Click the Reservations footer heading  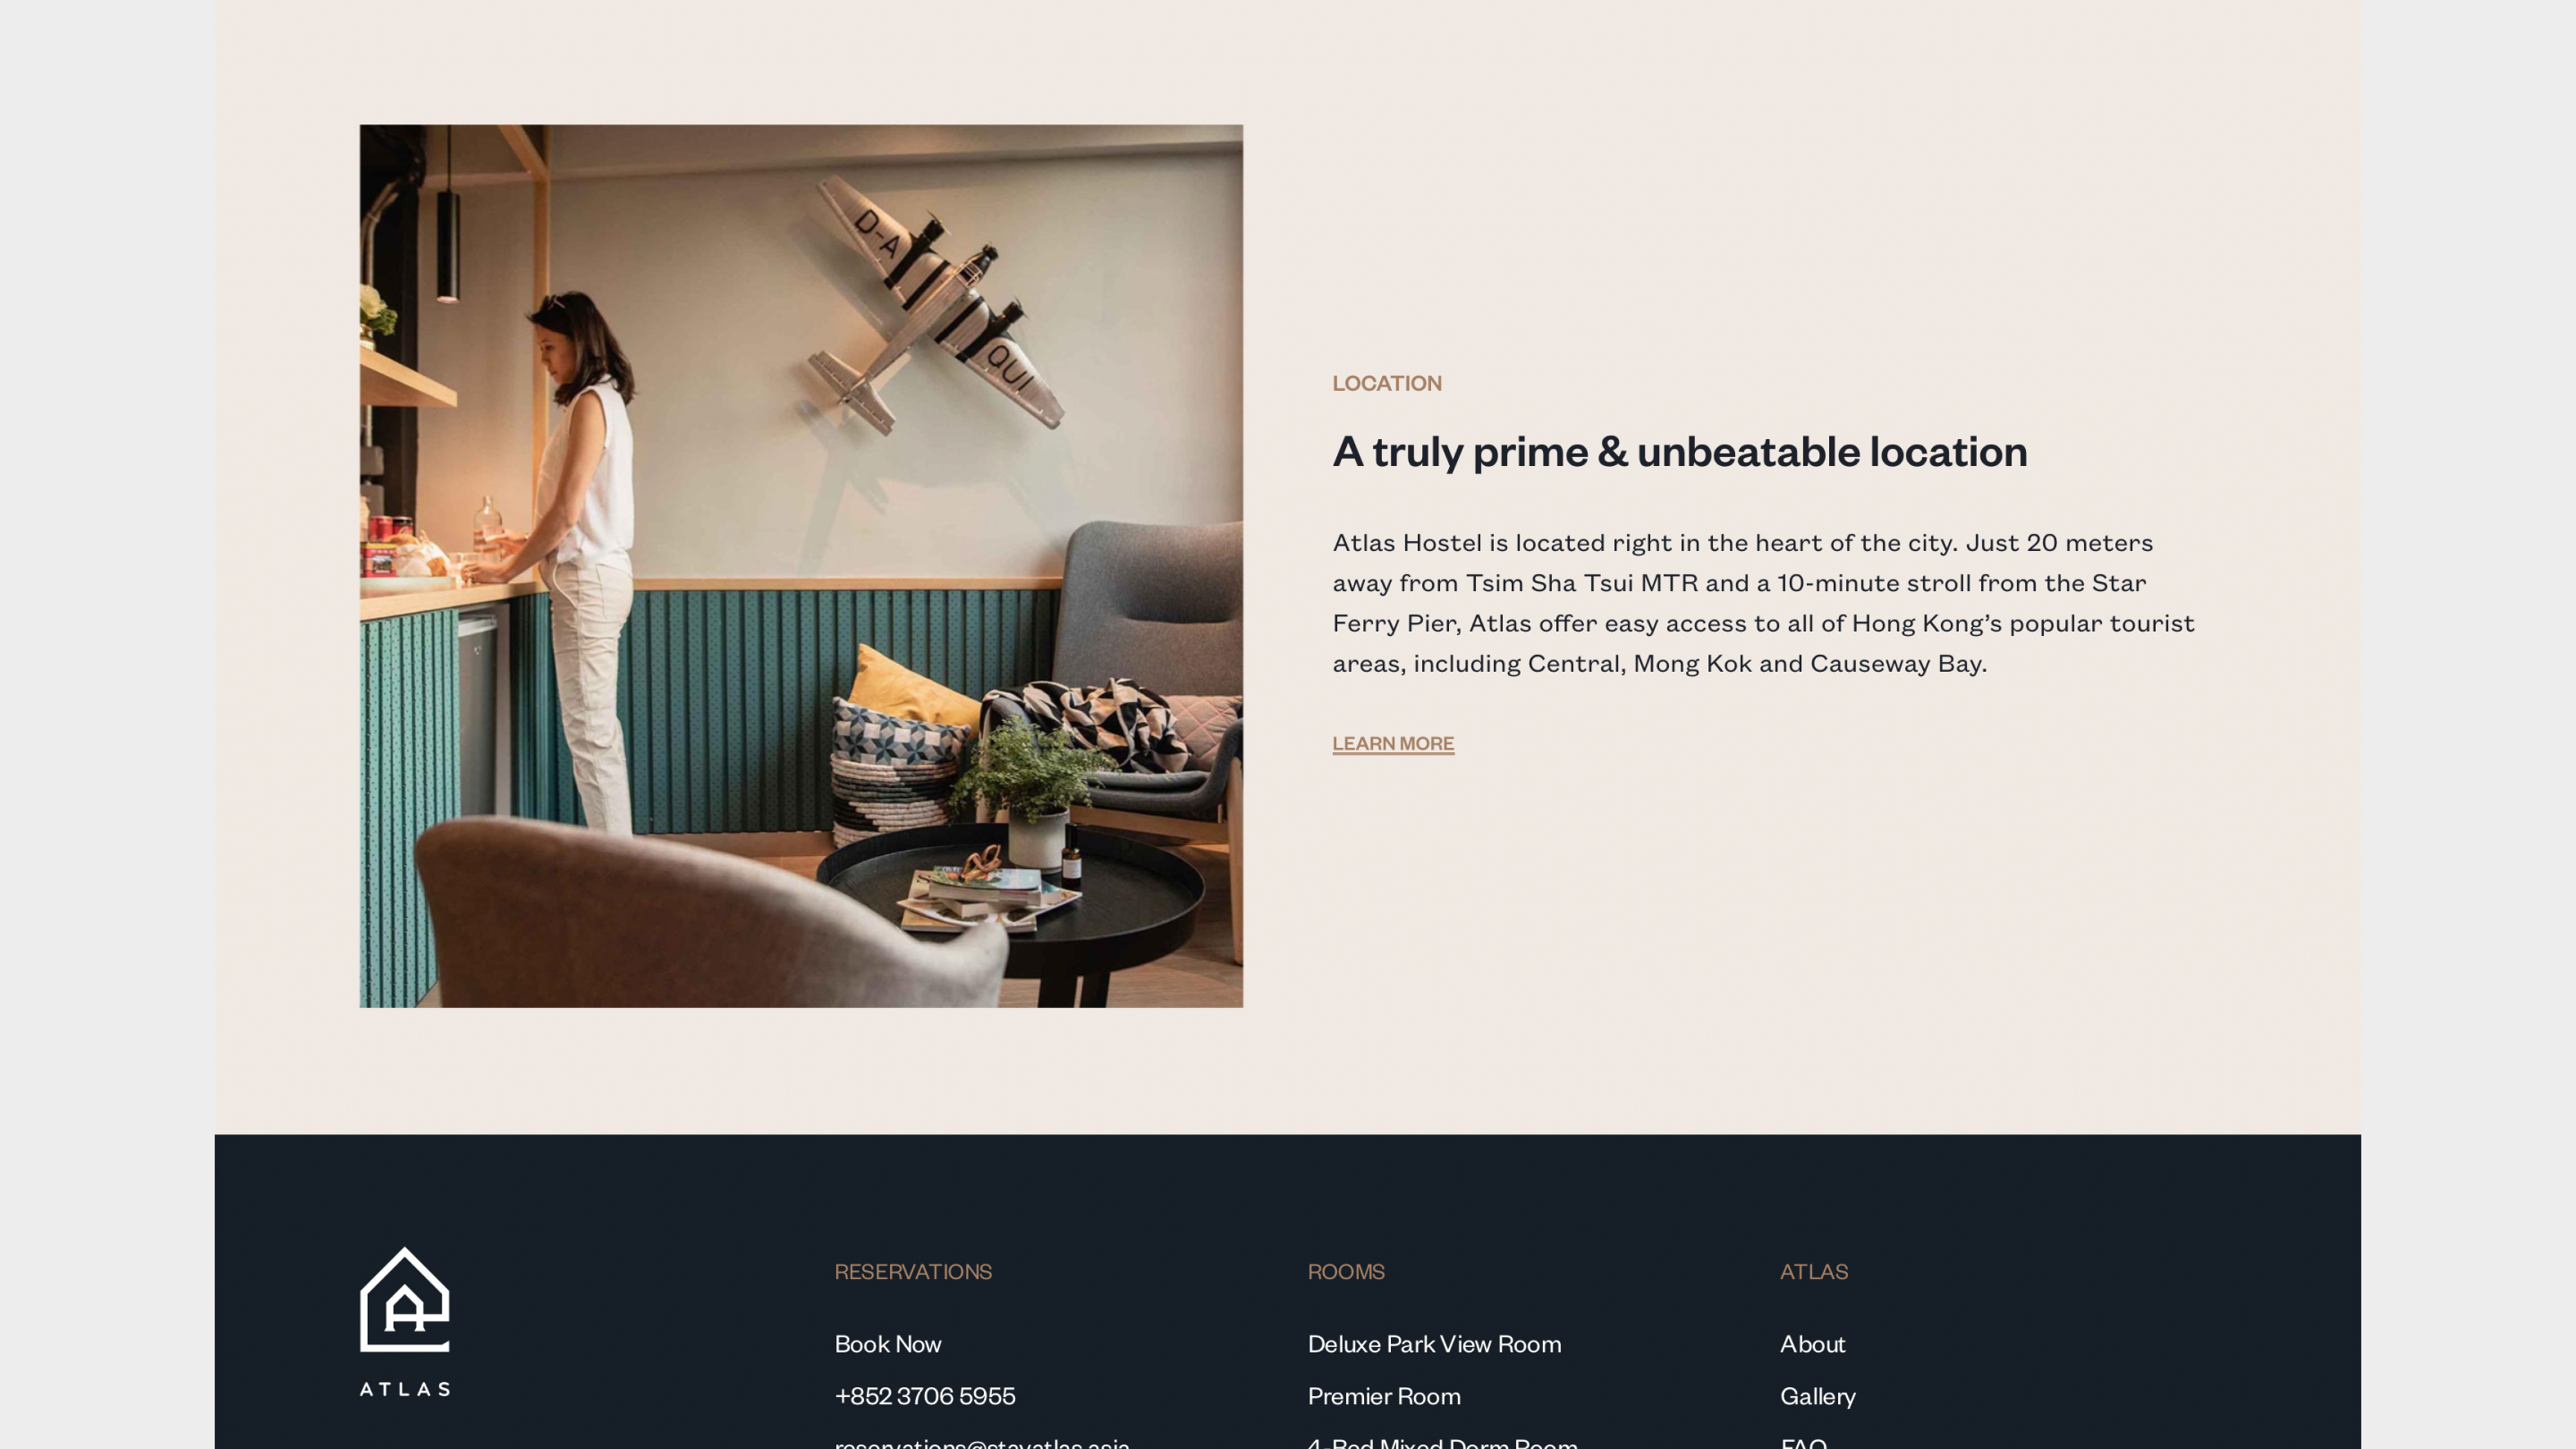[x=913, y=1271]
